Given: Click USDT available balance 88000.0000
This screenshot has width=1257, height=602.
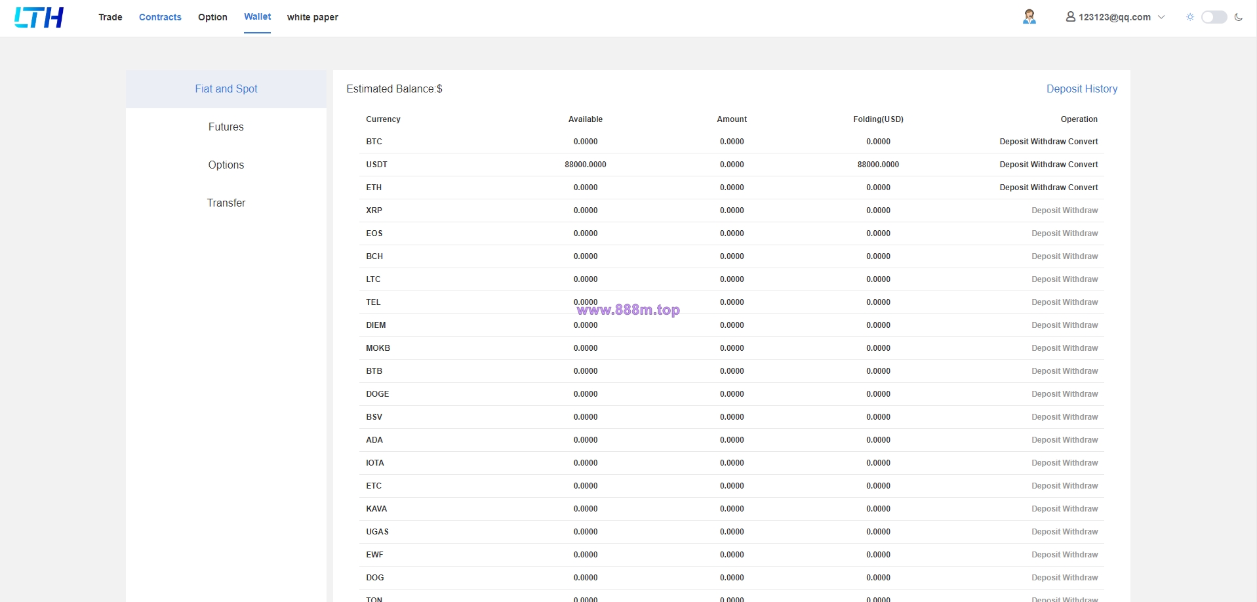Looking at the screenshot, I should coord(586,165).
